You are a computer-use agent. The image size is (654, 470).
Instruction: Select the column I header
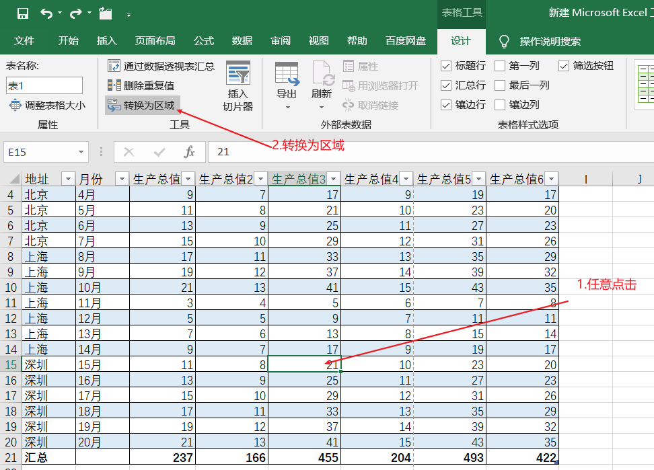pos(585,179)
